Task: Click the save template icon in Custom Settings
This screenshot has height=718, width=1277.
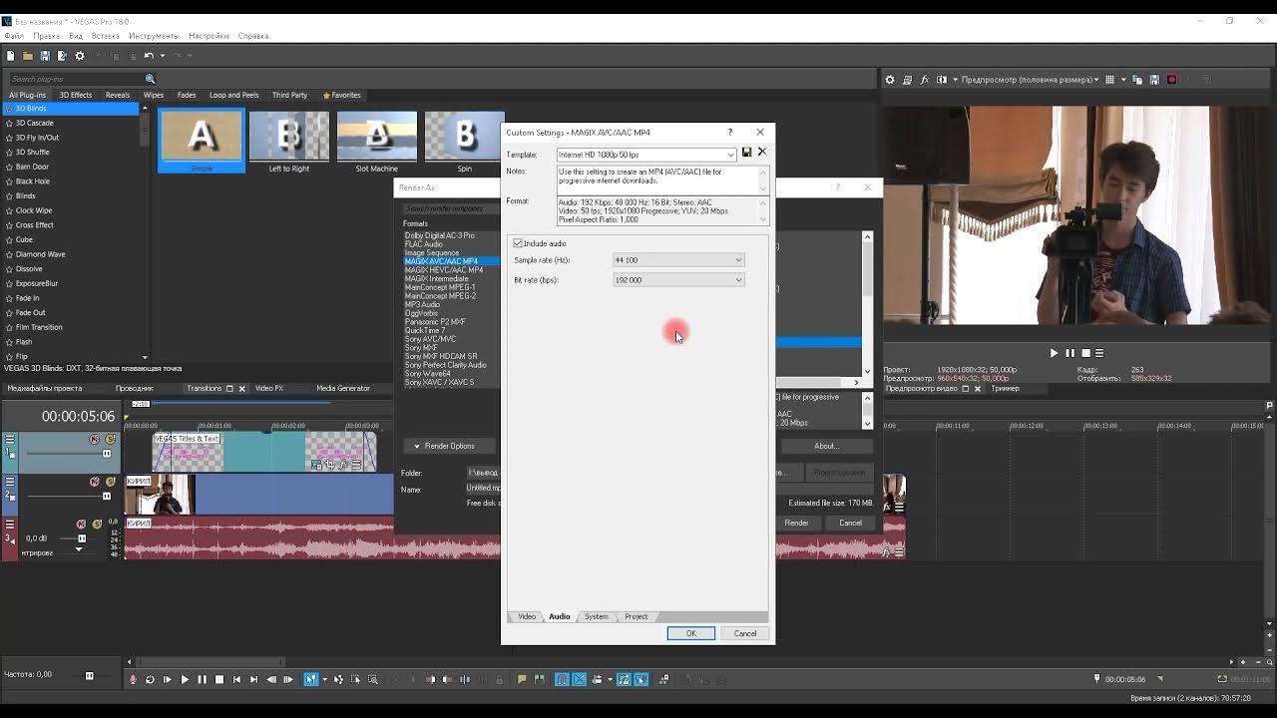Action: tap(746, 153)
